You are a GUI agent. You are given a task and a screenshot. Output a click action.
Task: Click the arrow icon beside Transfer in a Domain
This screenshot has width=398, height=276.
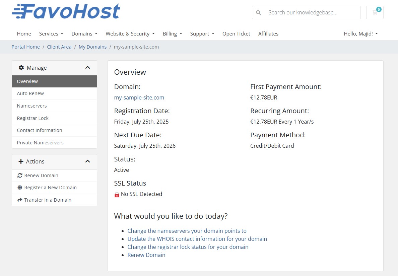pos(19,200)
